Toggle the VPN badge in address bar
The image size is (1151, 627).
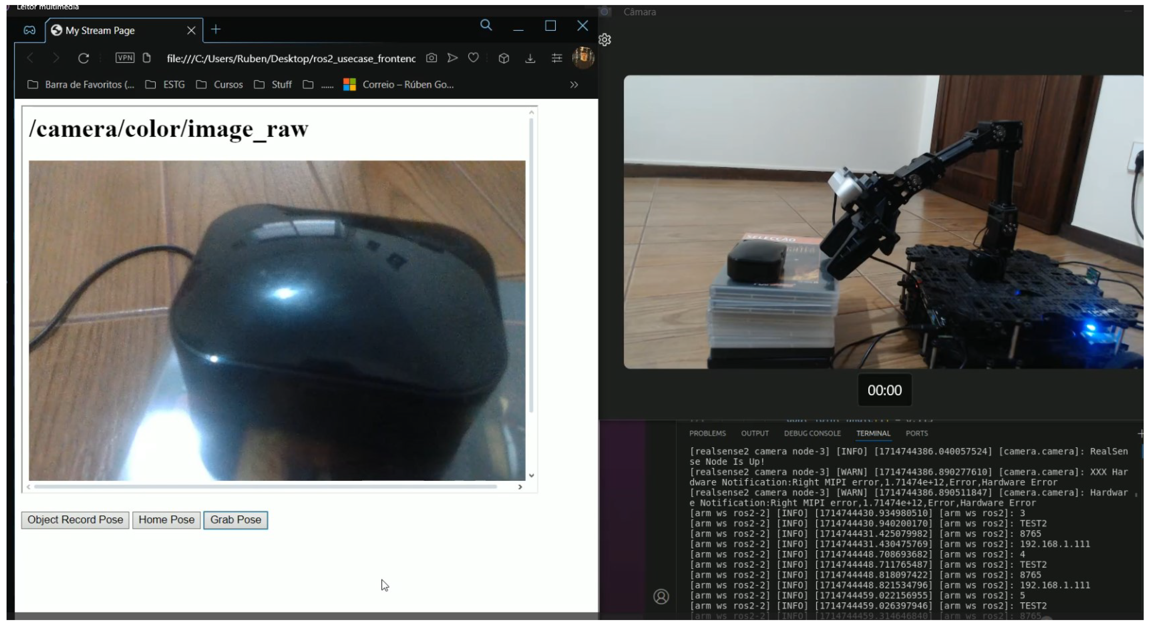click(125, 57)
